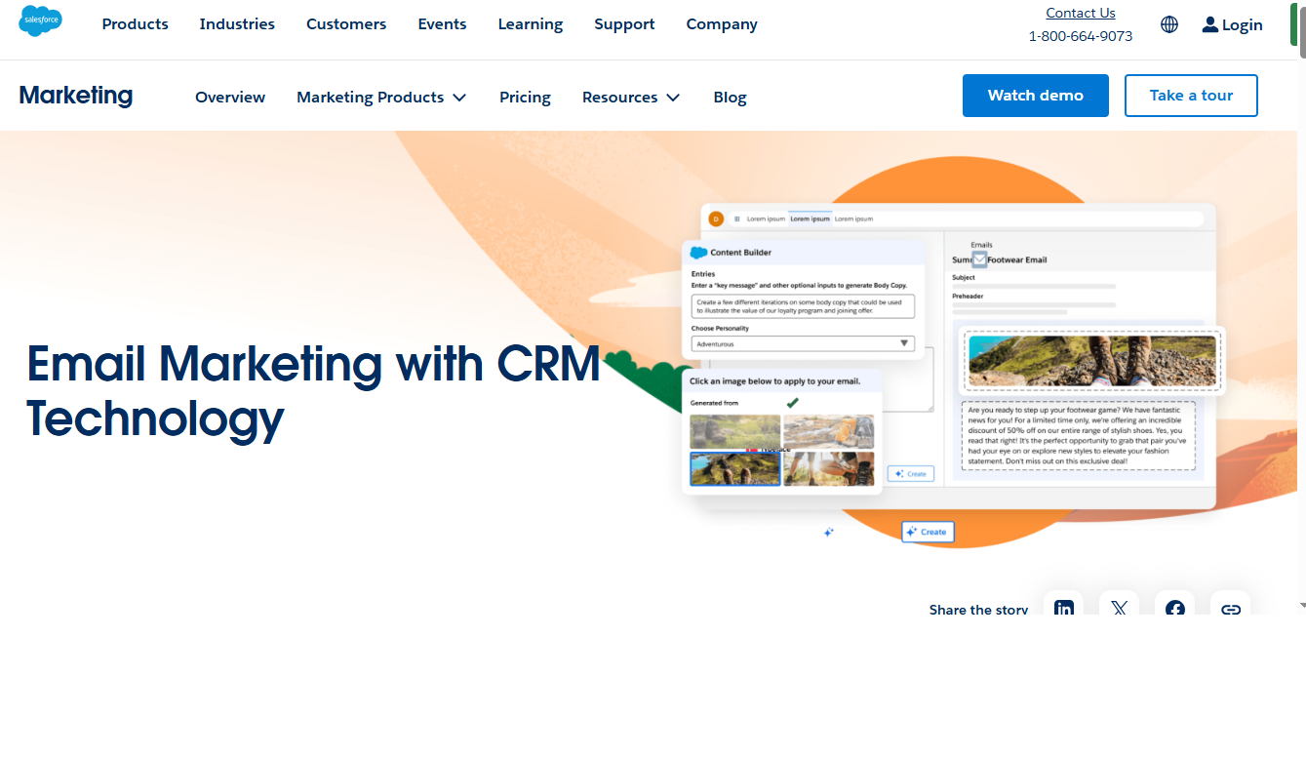Viewport: 1306px width, 757px height.
Task: Share the story on LinkedIn
Action: (x=1063, y=607)
